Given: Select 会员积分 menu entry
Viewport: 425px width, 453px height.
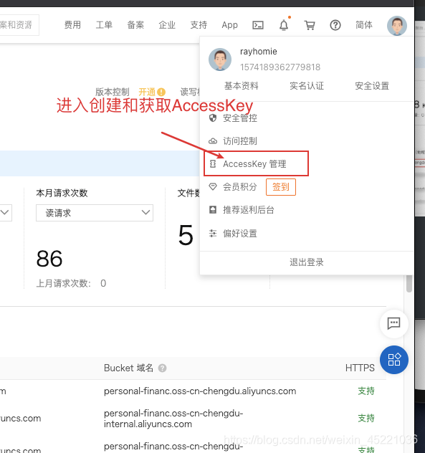Looking at the screenshot, I should [240, 187].
